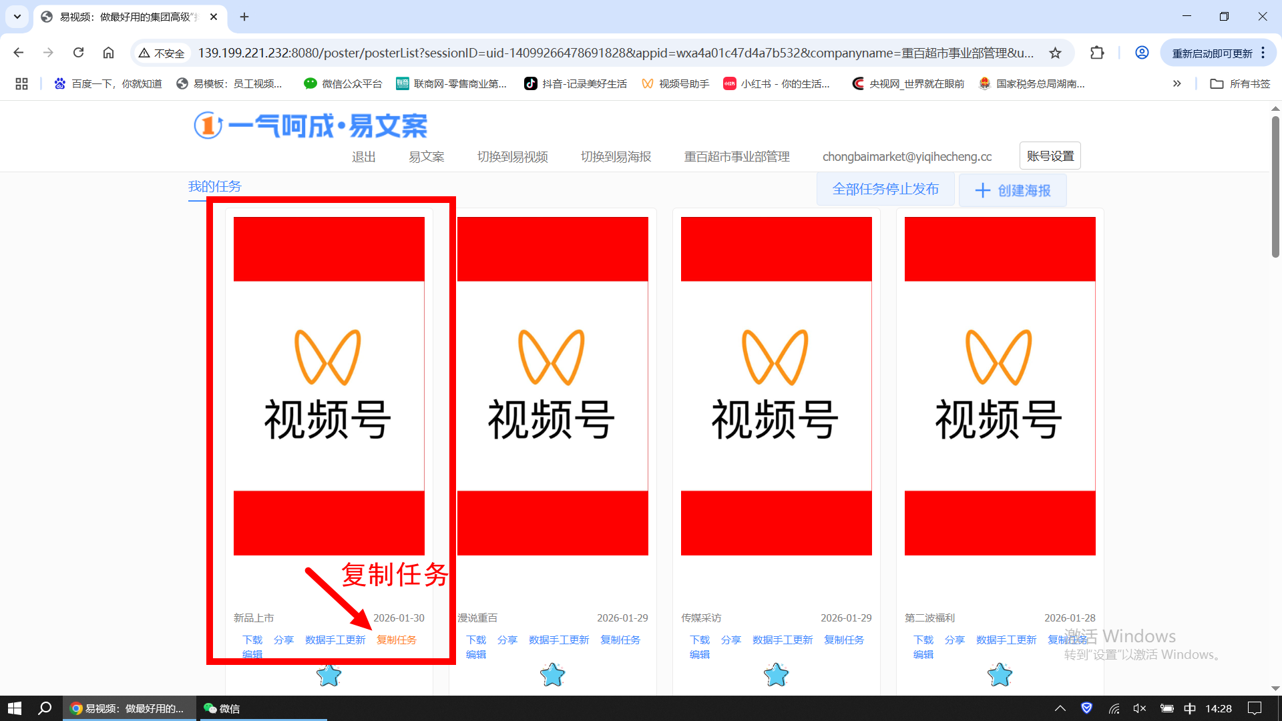The image size is (1282, 721).
Task: Go back to the previous page
Action: [x=19, y=53]
